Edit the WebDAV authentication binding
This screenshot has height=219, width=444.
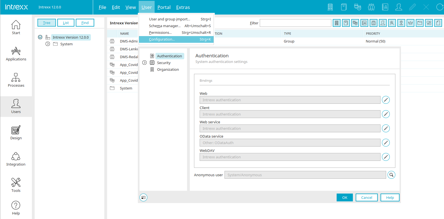pyautogui.click(x=386, y=157)
